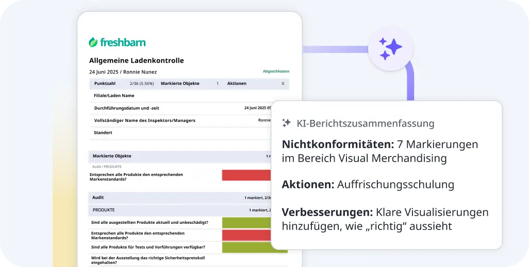Collapse the PRODUKTE subsection header

[x=104, y=210]
